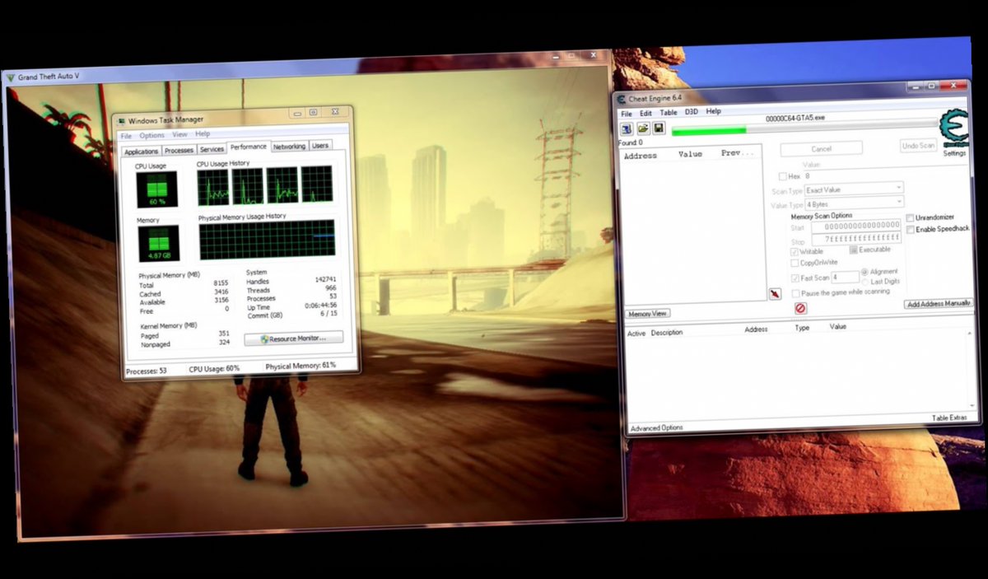Click the CPU Usage 60% gauge

(x=157, y=189)
